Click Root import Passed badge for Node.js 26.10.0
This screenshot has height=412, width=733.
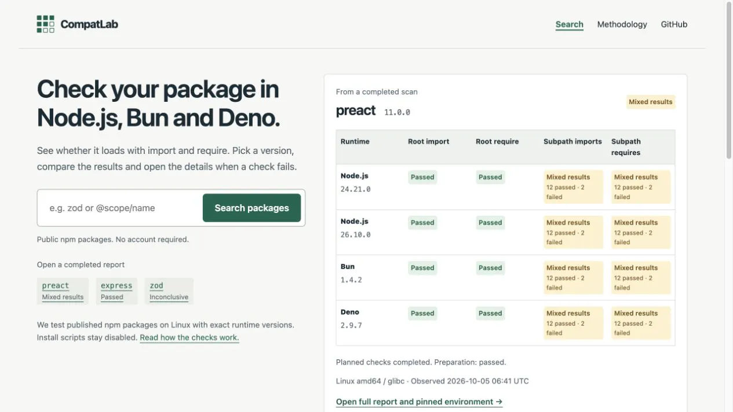(422, 222)
